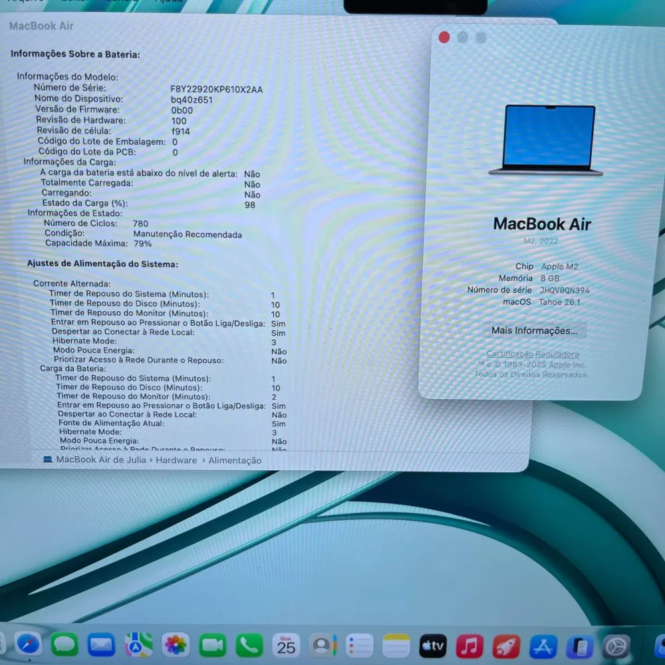This screenshot has height=665, width=665.
Task: Close the About MacBook Air window
Action: [x=444, y=38]
